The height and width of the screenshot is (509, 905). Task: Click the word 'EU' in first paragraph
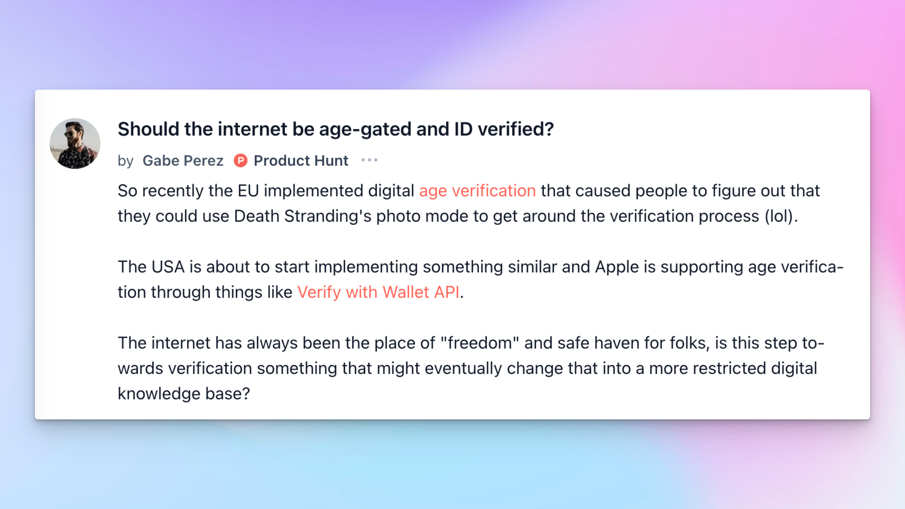coord(248,191)
